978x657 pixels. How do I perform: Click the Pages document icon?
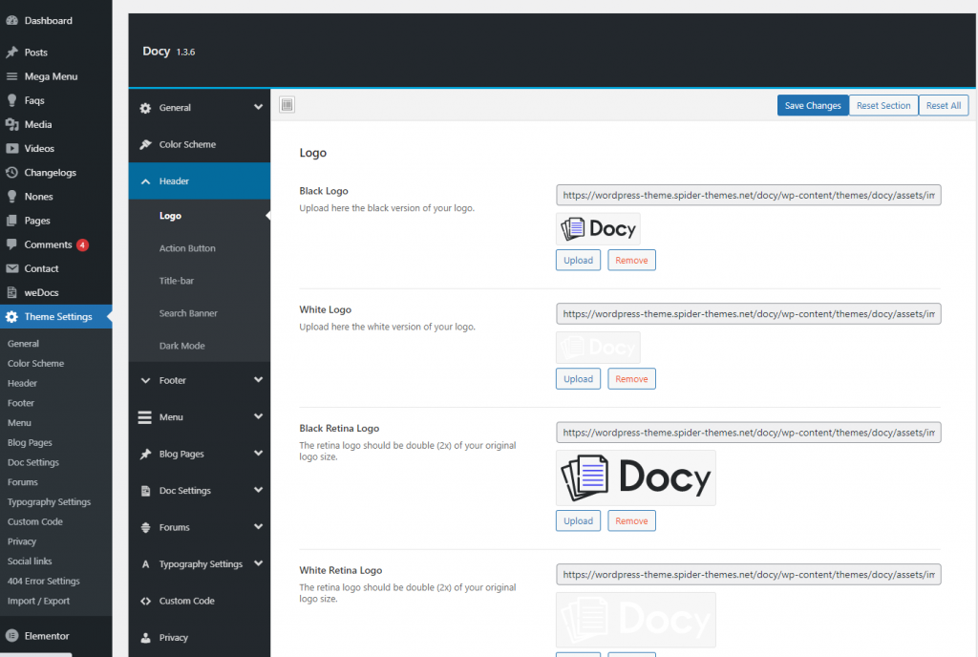[x=11, y=220]
